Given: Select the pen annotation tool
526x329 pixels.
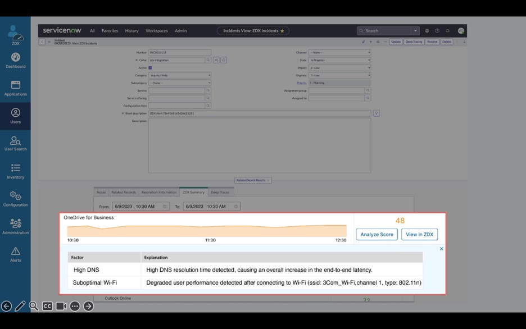Looking at the screenshot, I should 20,306.
